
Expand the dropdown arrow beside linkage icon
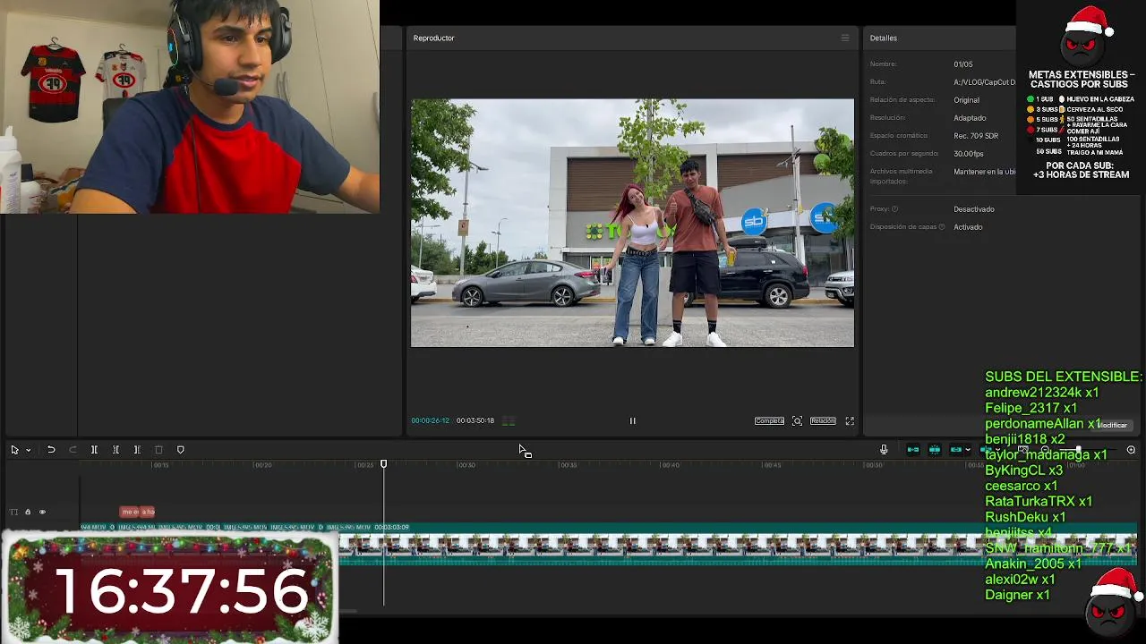point(968,450)
